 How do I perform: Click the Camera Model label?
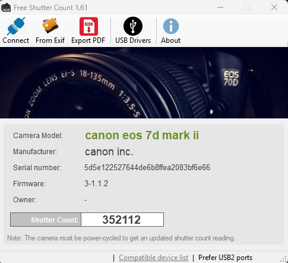pos(38,136)
